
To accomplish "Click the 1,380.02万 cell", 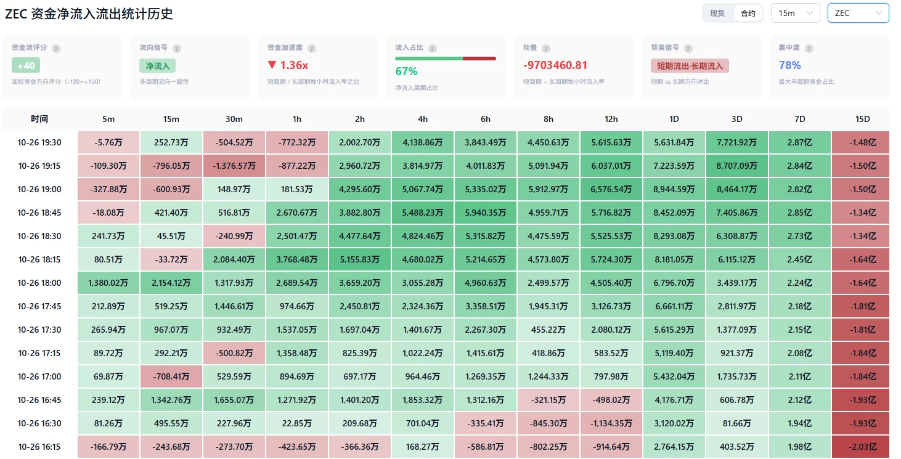I will [108, 283].
